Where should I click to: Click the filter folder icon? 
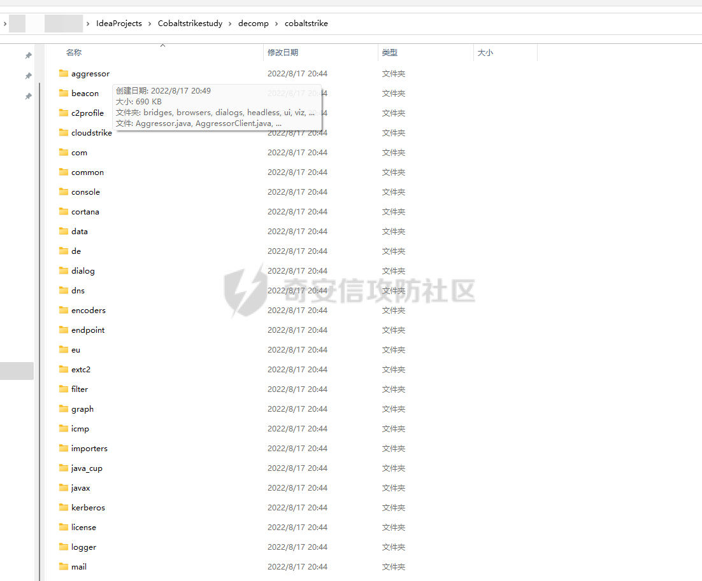[64, 389]
